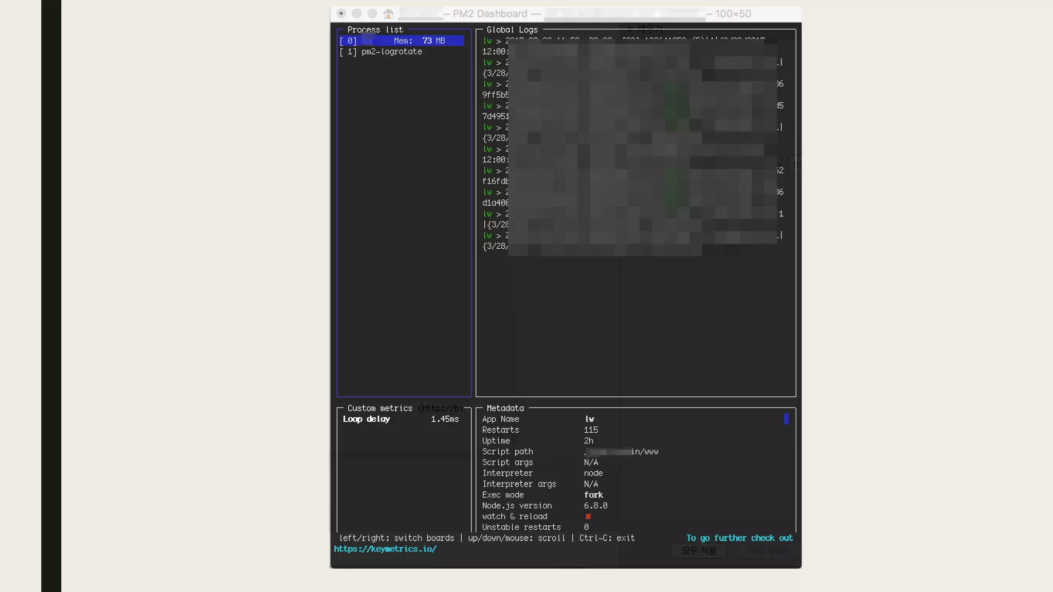Click the Node.js version 6.8.0 row

point(544,506)
